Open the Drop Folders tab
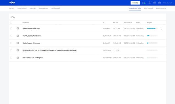 pyautogui.click(x=161, y=8)
